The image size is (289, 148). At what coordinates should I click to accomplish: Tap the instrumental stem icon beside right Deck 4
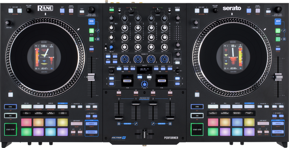[x=284, y=39]
